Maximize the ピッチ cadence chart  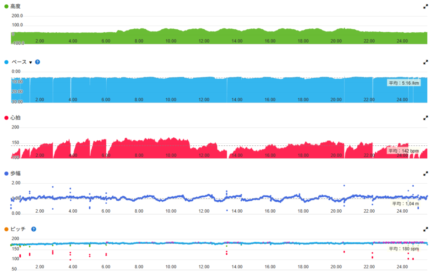(x=425, y=229)
